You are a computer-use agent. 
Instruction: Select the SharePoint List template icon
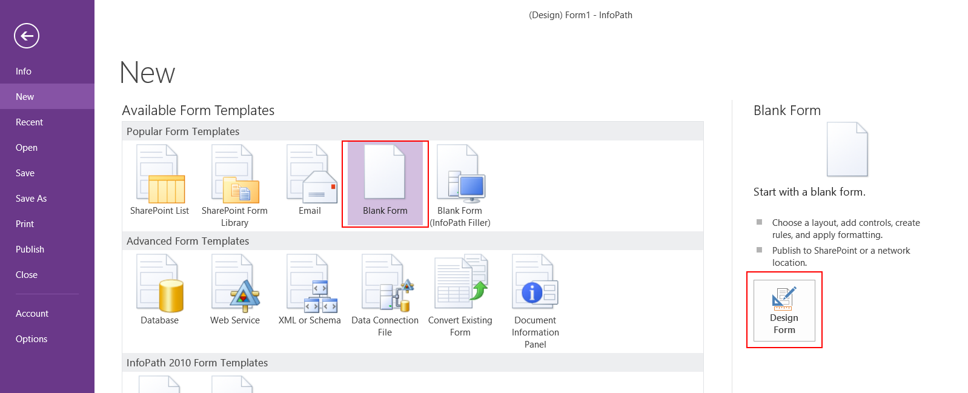(160, 174)
